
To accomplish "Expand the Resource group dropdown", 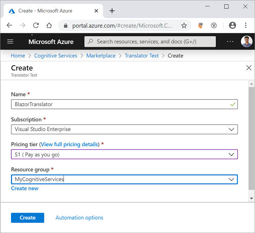I will pyautogui.click(x=231, y=180).
